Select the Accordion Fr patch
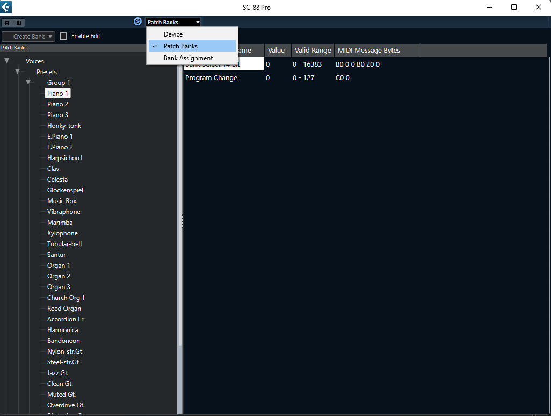551x416 pixels. pyautogui.click(x=66, y=319)
